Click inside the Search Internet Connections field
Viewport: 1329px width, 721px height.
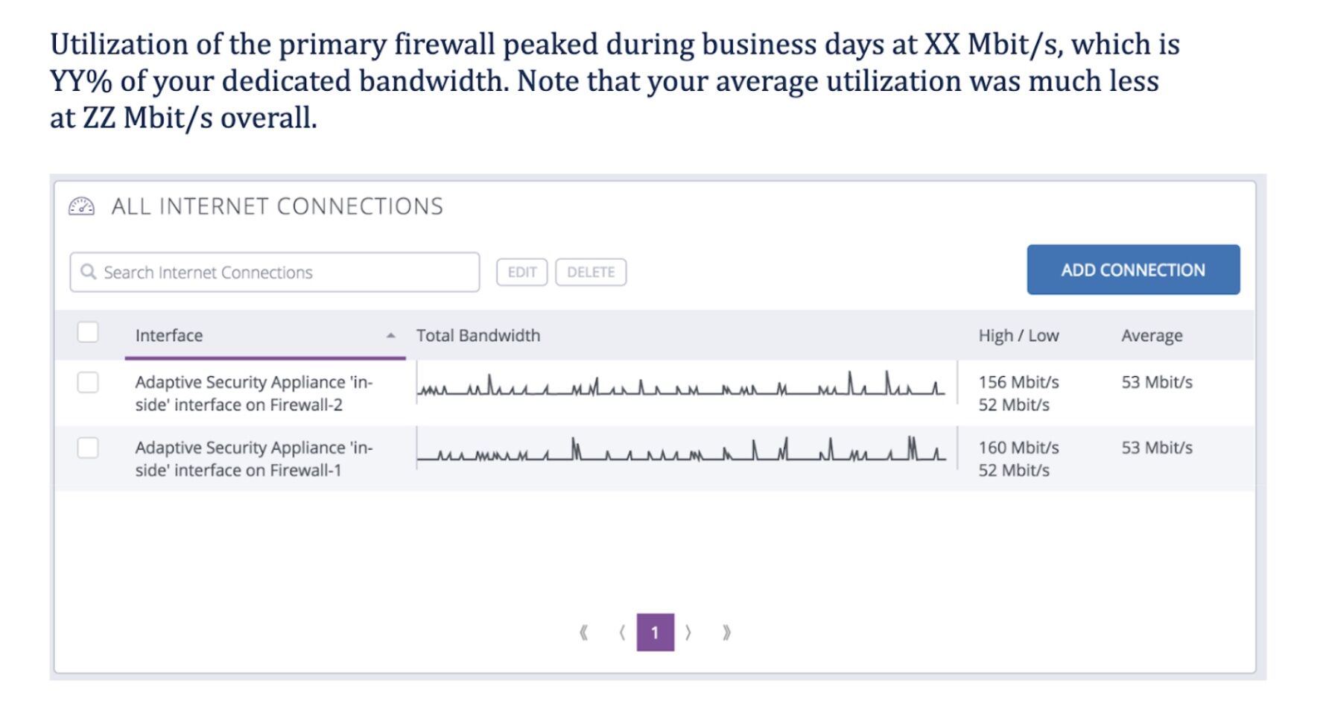coord(276,272)
